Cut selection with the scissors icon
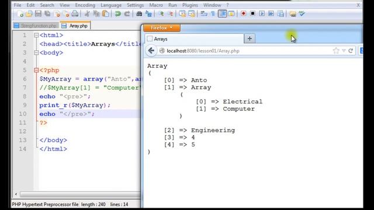The height and width of the screenshot is (210, 374). click(87, 14)
